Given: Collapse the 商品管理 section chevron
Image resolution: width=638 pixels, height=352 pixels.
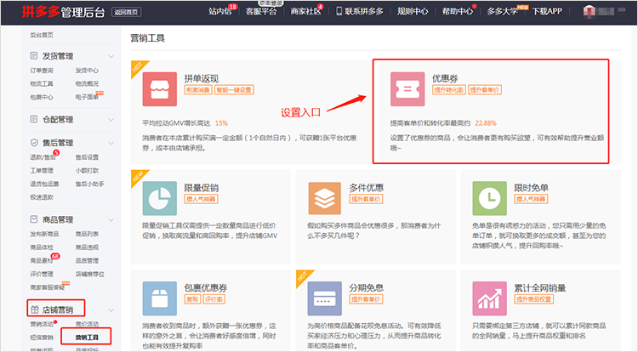Looking at the screenshot, I should [111, 220].
